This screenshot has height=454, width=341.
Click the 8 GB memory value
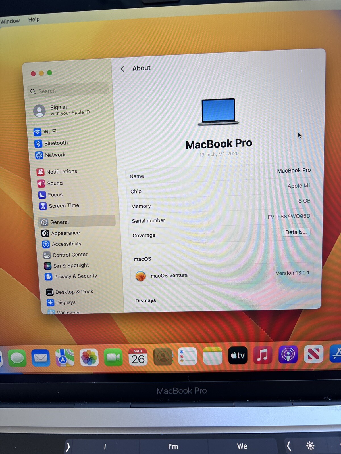point(304,201)
